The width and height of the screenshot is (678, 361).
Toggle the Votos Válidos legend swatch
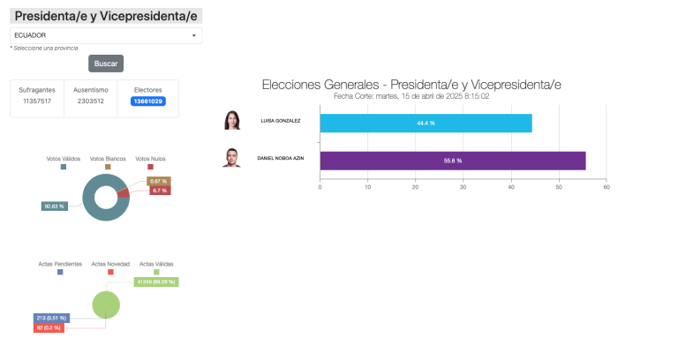pyautogui.click(x=64, y=167)
